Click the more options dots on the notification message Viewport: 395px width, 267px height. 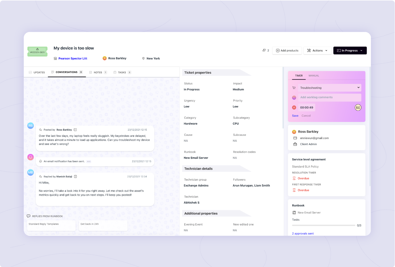click(88, 161)
